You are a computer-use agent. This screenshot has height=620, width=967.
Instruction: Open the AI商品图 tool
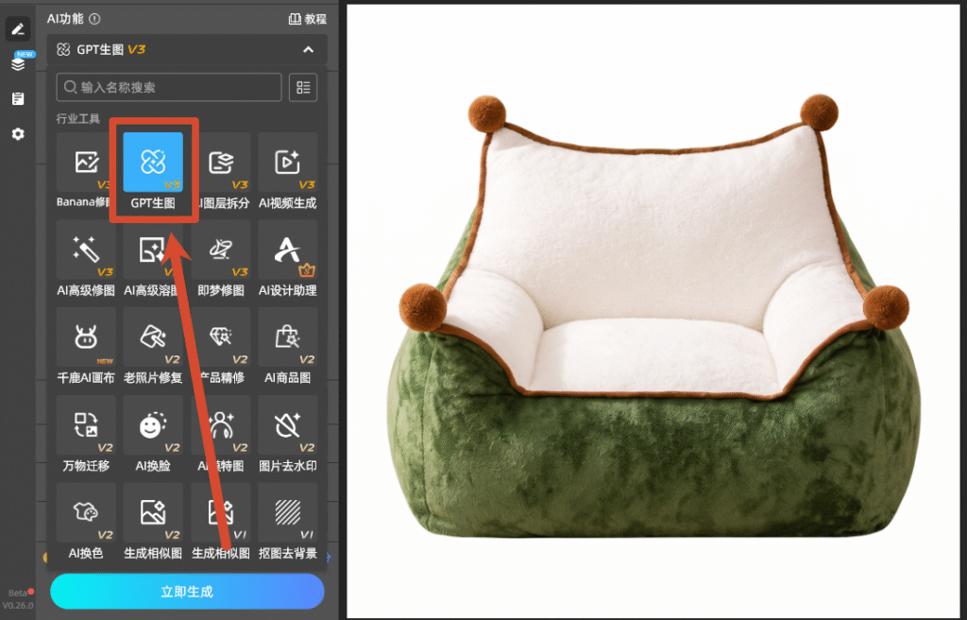pyautogui.click(x=287, y=346)
